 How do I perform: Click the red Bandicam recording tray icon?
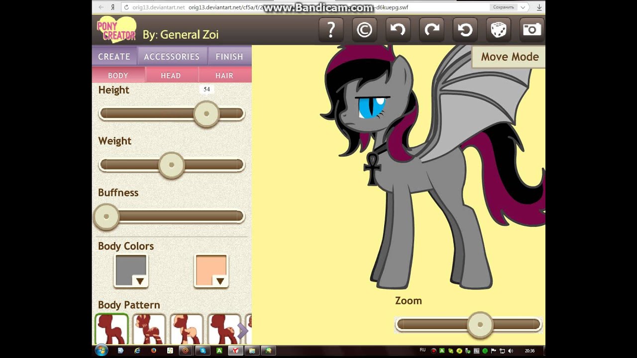coord(433,351)
